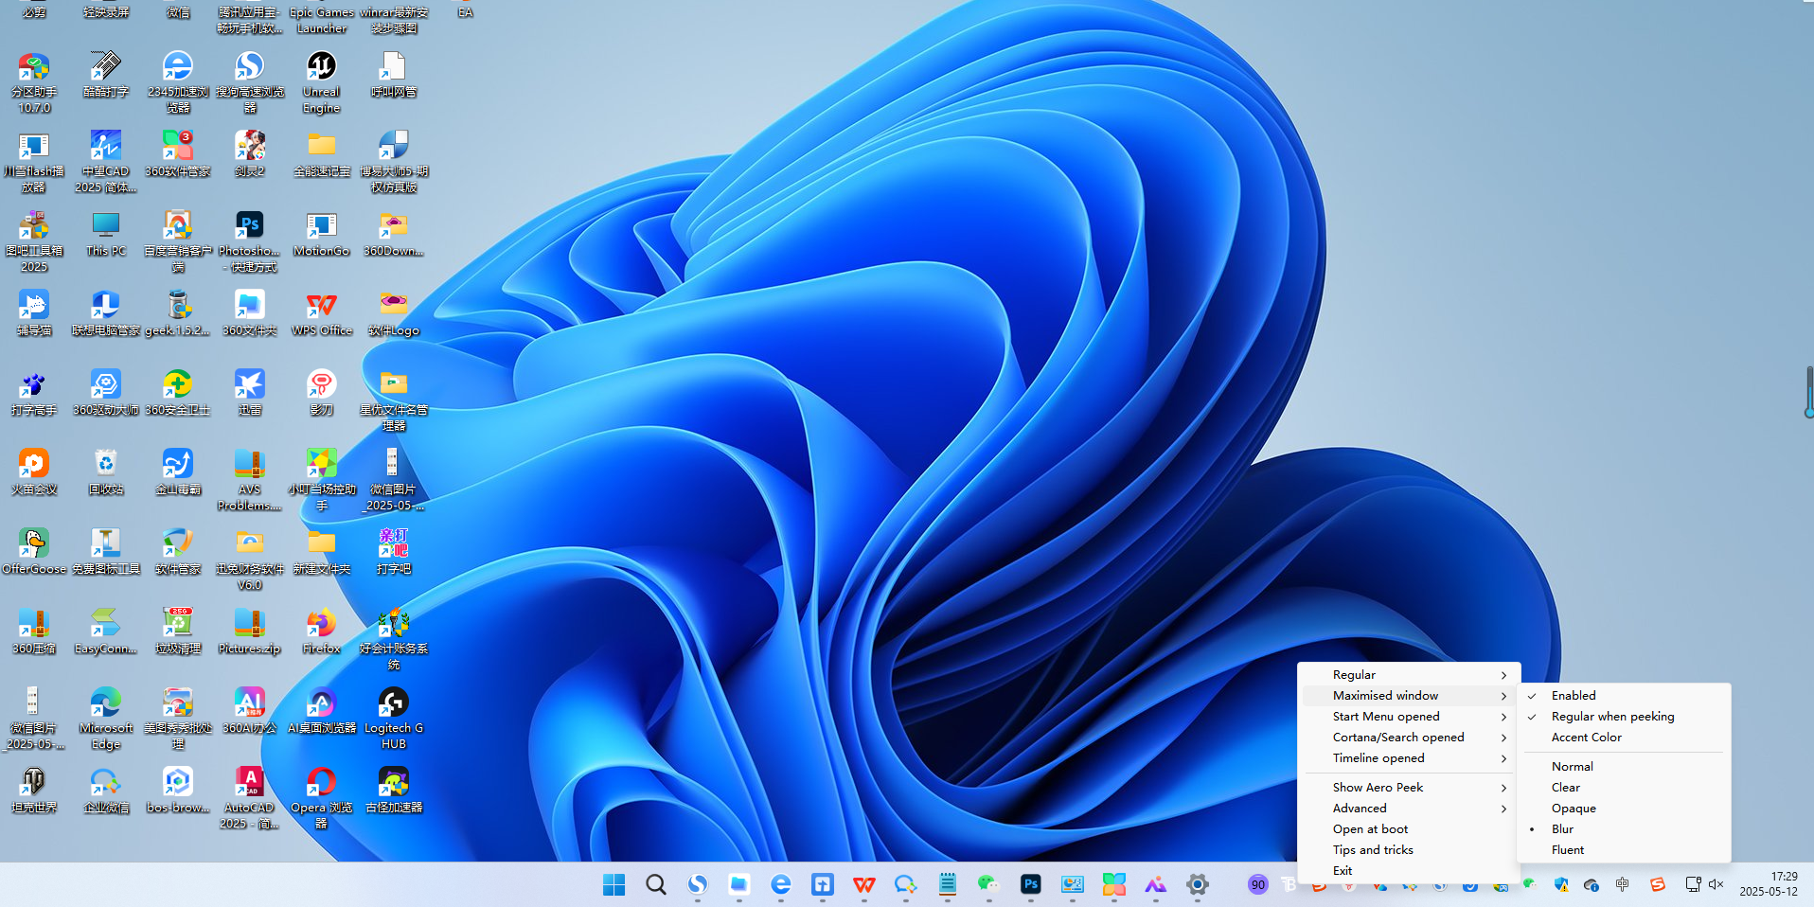Select the Firefox desktop icon
1814x907 pixels.
click(x=321, y=631)
